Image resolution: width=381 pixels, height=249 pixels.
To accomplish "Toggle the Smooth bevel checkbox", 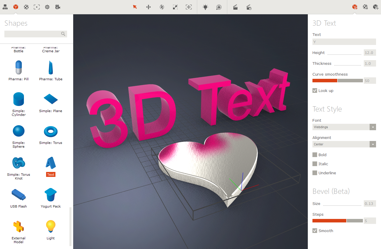I will click(x=315, y=231).
